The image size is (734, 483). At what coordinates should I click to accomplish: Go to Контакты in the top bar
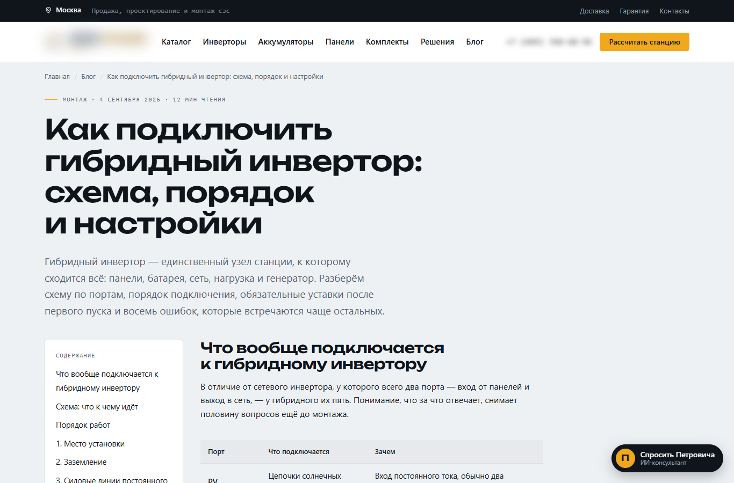tap(674, 11)
